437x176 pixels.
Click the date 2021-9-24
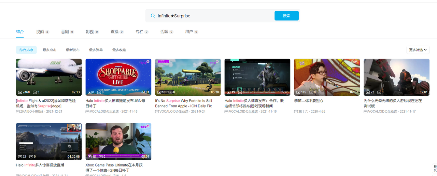(x=198, y=111)
